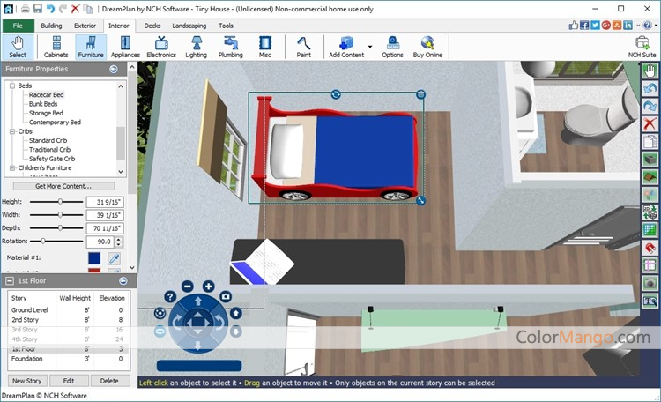Click the trash delete handle on bed selection
Screen dimensions: 661x402
[x=420, y=94]
